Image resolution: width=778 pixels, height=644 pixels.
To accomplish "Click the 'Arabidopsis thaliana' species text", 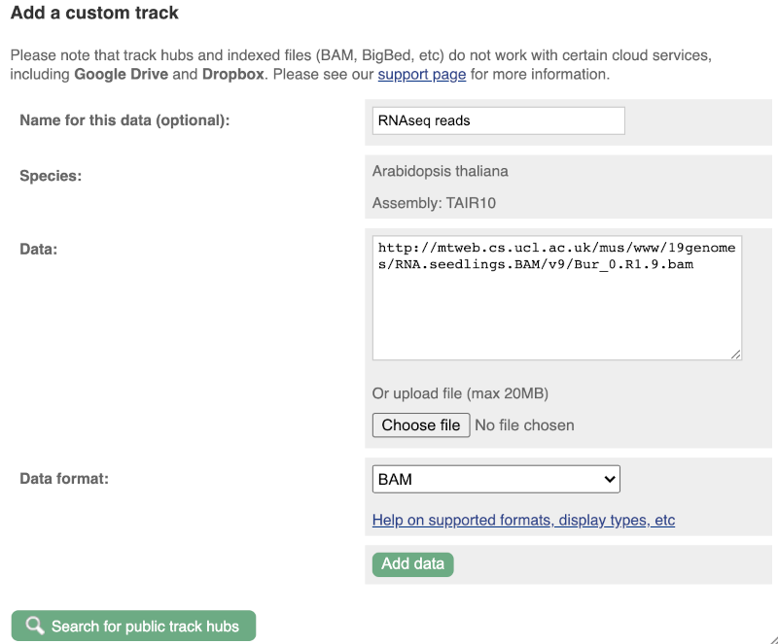I will (441, 172).
